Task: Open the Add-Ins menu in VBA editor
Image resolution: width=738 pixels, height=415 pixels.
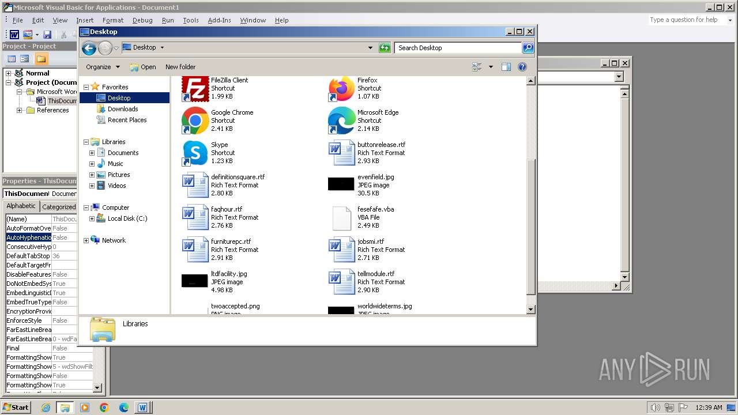Action: 219,20
